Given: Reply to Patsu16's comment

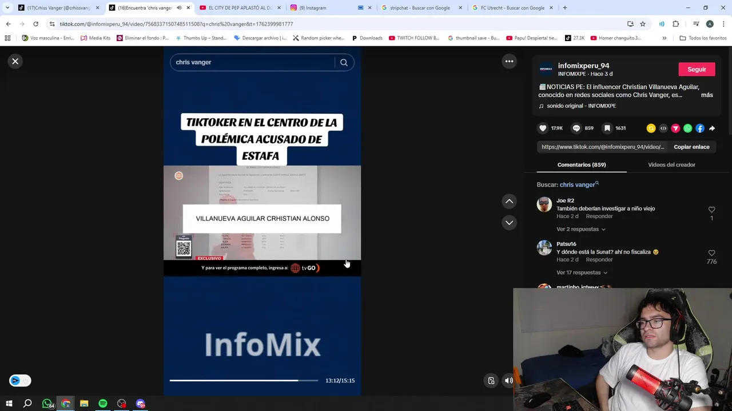Looking at the screenshot, I should tap(599, 260).
